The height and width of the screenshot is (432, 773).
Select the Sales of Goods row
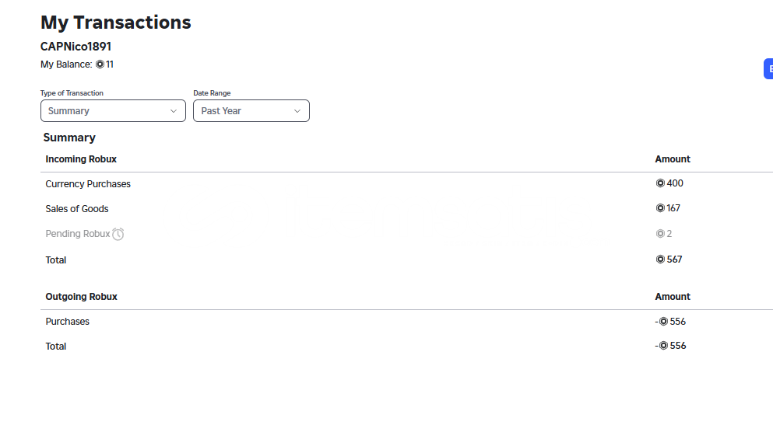click(406, 209)
